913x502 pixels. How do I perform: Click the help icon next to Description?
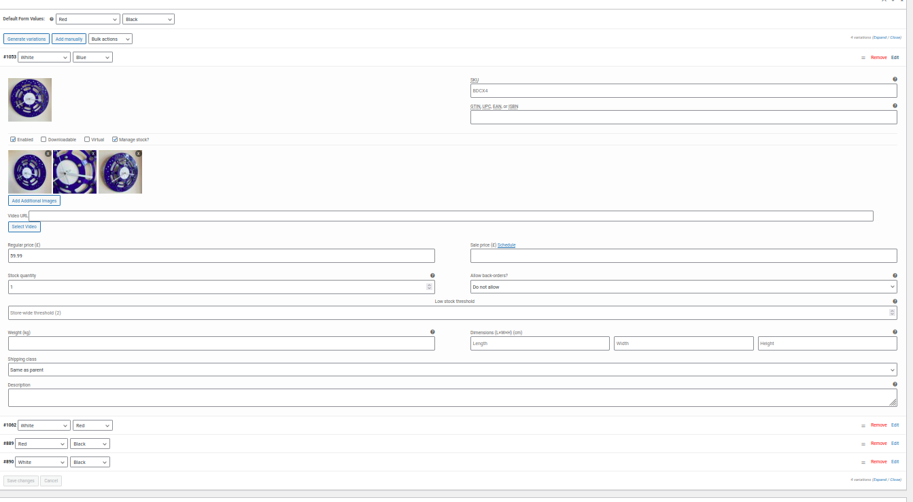[895, 384]
